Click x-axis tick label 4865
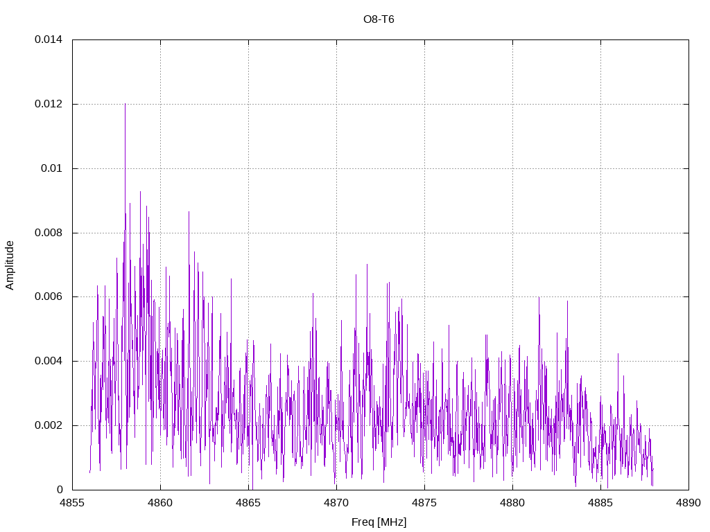 249,503
